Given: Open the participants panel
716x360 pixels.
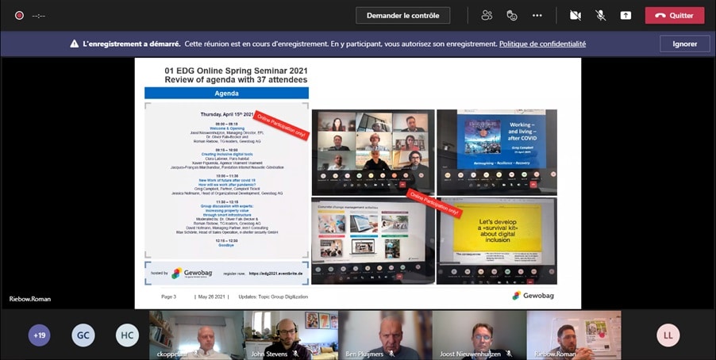Looking at the screenshot, I should (487, 15).
